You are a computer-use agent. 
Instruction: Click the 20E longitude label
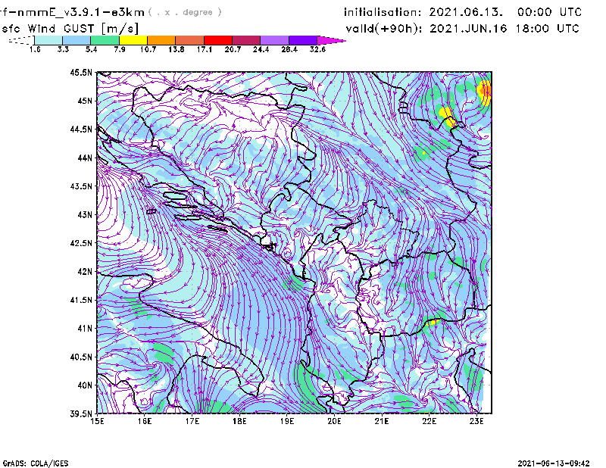(334, 421)
